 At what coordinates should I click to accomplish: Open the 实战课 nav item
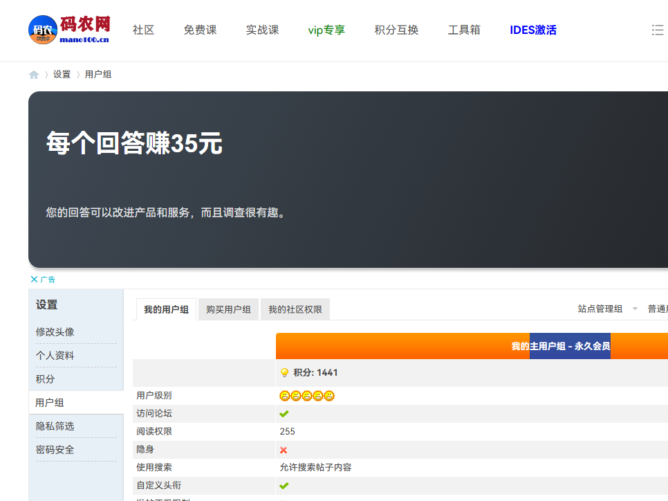(263, 30)
